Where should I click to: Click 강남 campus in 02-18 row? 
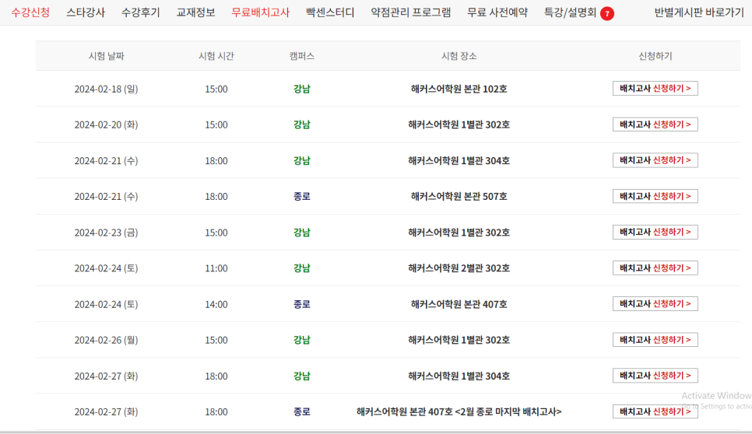pyautogui.click(x=302, y=89)
